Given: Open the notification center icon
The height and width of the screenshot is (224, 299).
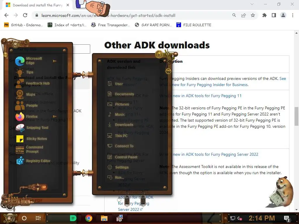Looking at the screenshot, I should click(287, 219).
